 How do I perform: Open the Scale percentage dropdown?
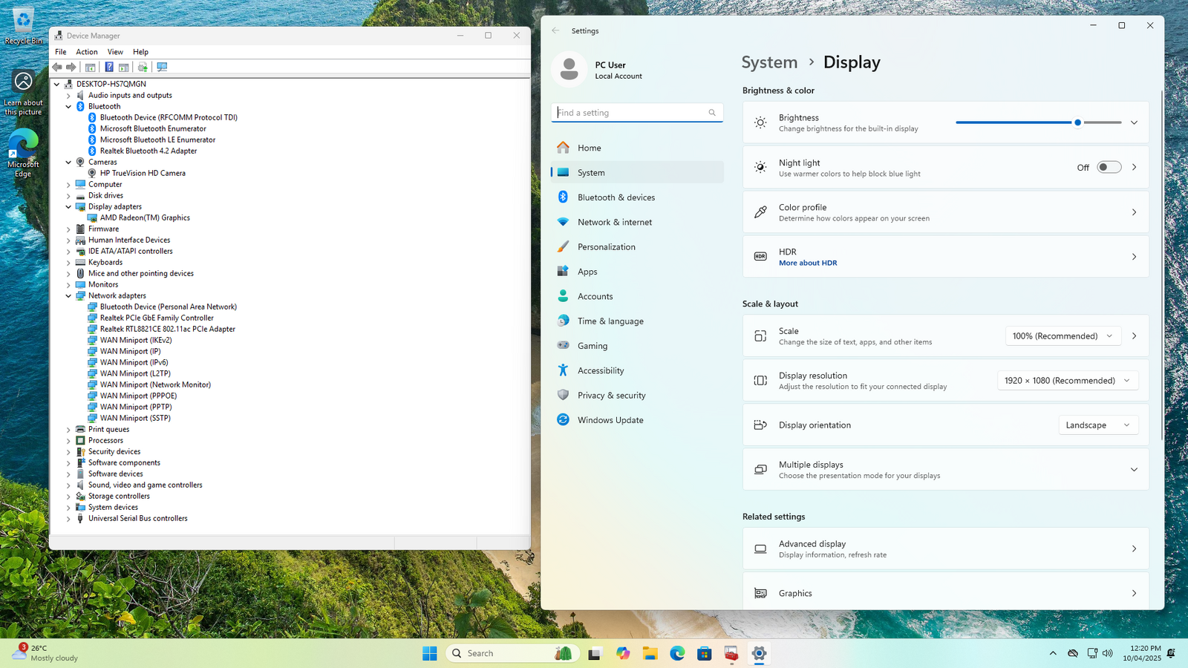(x=1063, y=336)
